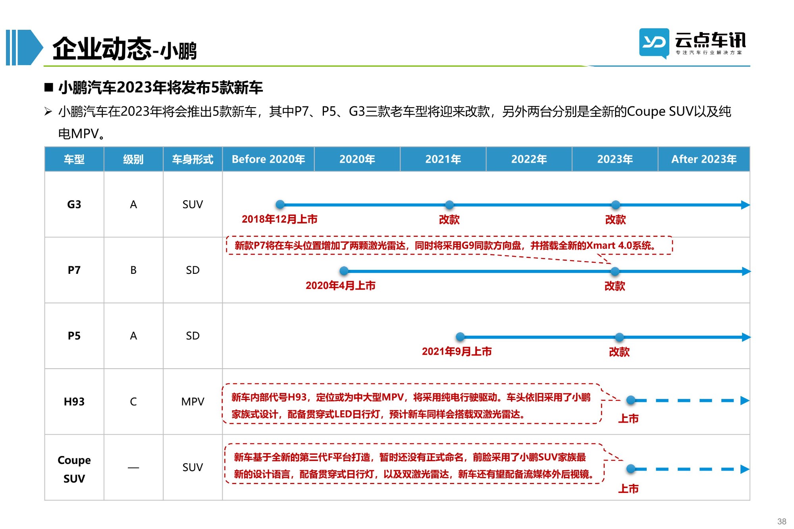Click the H93 上市 timeline dot
This screenshot has width=794, height=529.
pyautogui.click(x=631, y=400)
